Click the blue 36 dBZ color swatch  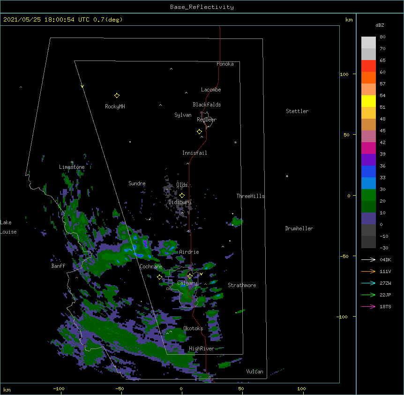pos(368,171)
